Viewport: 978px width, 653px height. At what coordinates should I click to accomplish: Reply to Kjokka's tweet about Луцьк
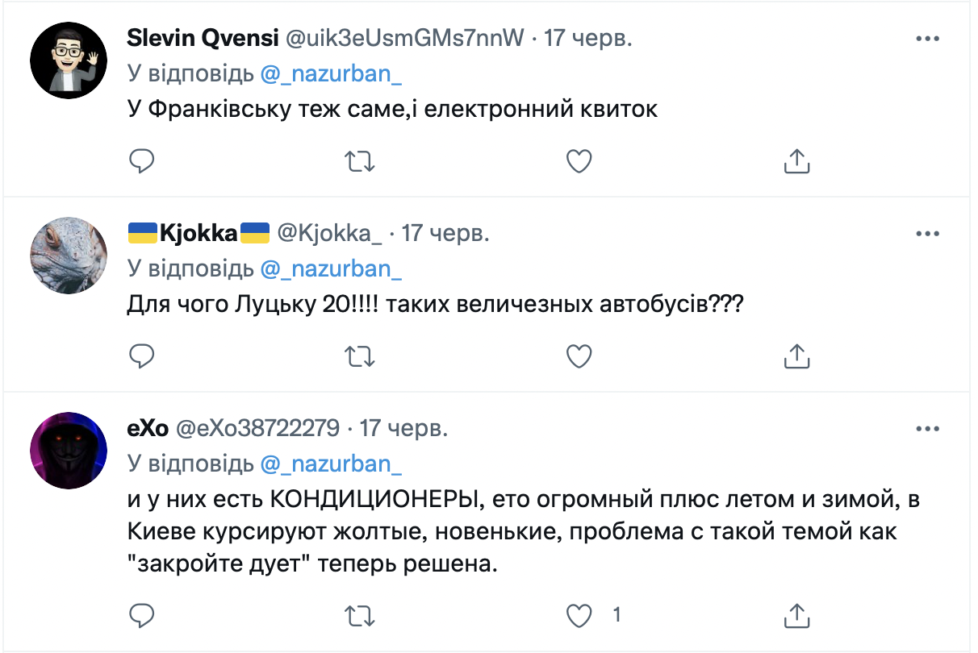[x=142, y=356]
